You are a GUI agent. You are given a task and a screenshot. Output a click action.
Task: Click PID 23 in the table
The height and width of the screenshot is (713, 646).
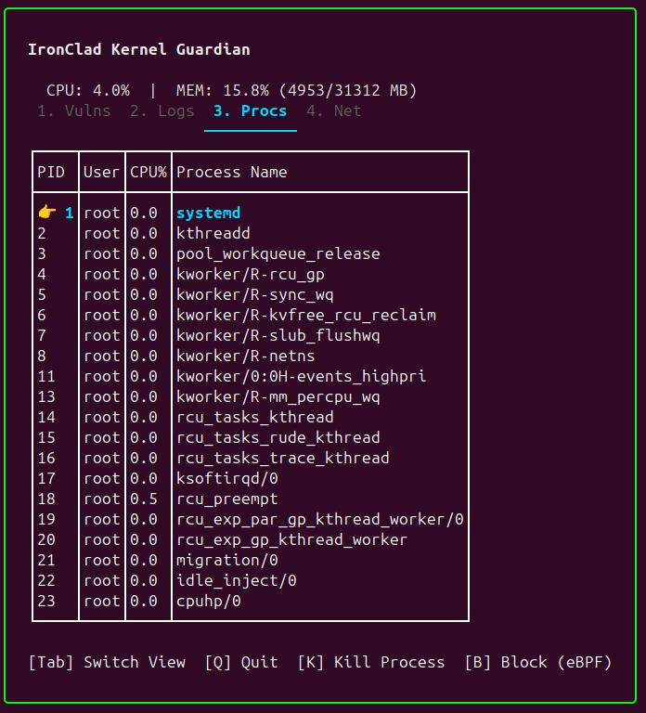pos(46,601)
